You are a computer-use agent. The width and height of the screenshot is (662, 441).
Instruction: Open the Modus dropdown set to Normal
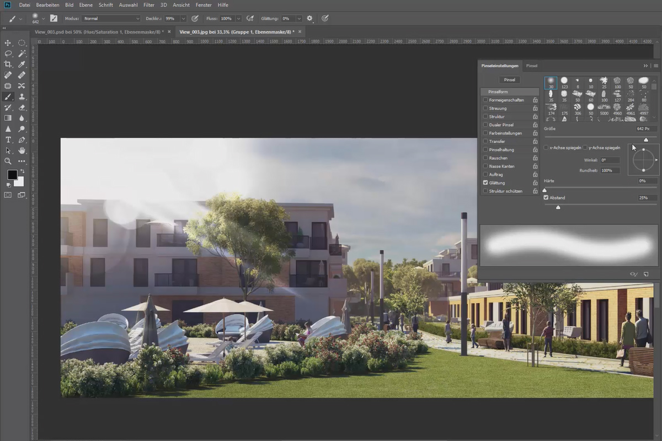click(x=111, y=19)
